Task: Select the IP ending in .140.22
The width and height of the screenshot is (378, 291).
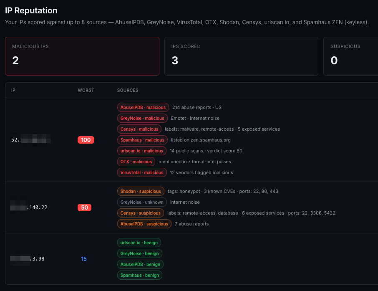Action: click(29, 207)
